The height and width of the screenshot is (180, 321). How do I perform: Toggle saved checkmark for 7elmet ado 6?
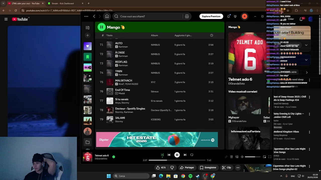click(114, 157)
